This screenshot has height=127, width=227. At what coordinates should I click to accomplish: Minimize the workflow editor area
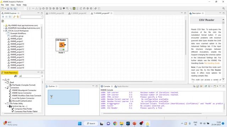(182, 13)
